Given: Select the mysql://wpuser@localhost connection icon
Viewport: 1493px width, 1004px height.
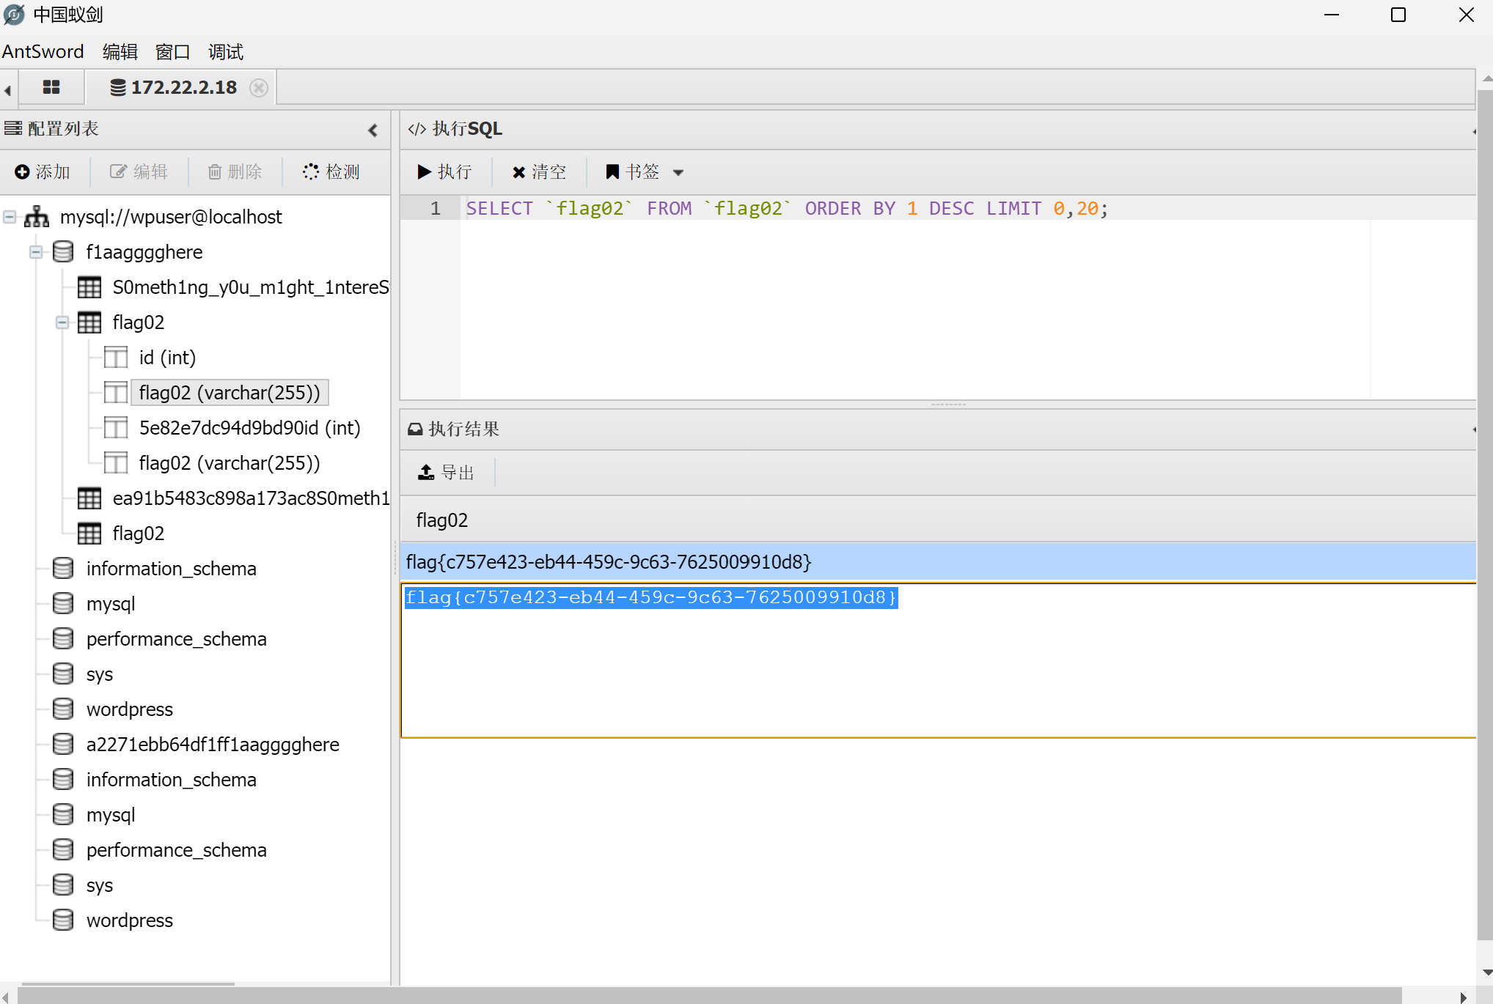Looking at the screenshot, I should [37, 217].
